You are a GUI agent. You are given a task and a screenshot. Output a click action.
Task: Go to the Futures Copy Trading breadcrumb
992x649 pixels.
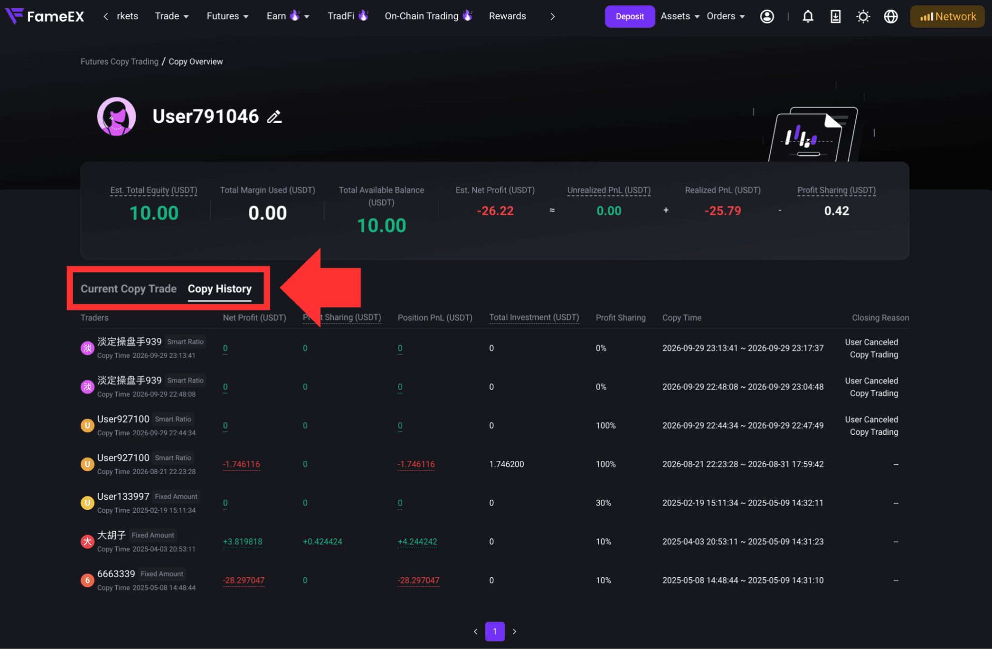[119, 62]
